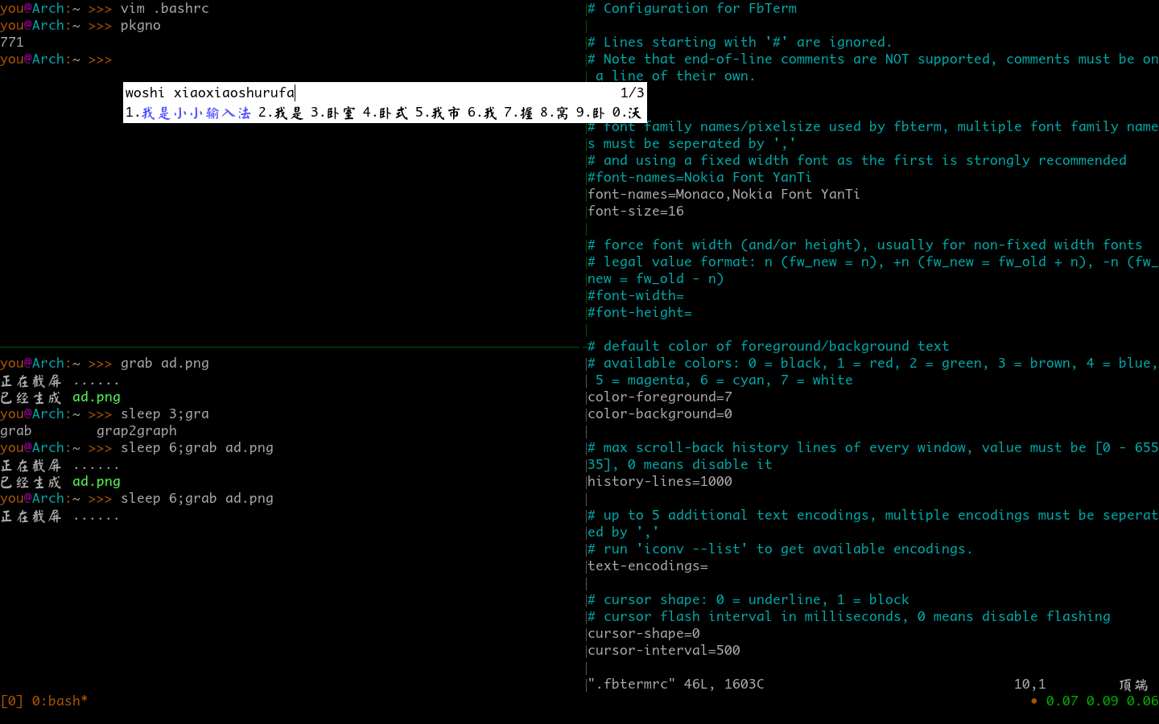Click the empty shell prompt below 771
Image resolution: width=1159 pixels, height=724 pixels.
[56, 59]
